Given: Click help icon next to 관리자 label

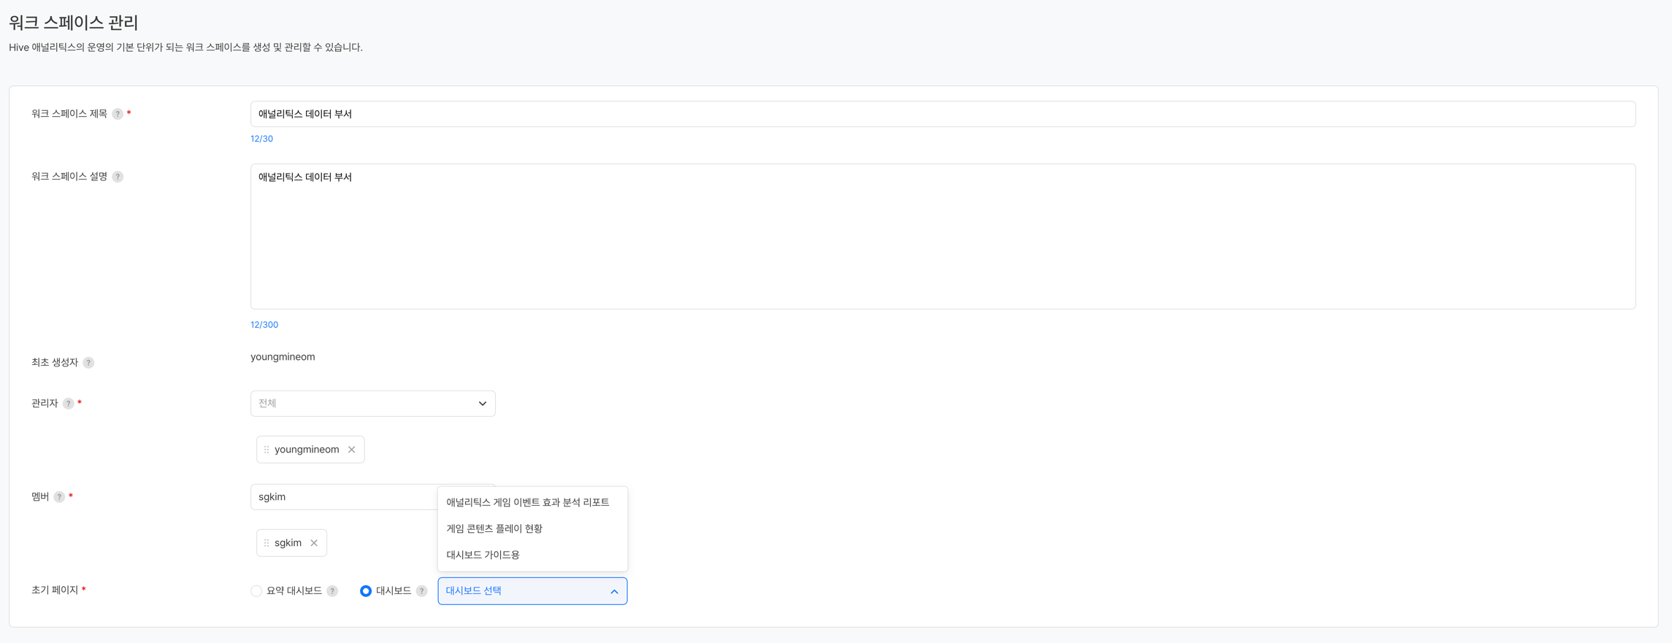Looking at the screenshot, I should [68, 404].
